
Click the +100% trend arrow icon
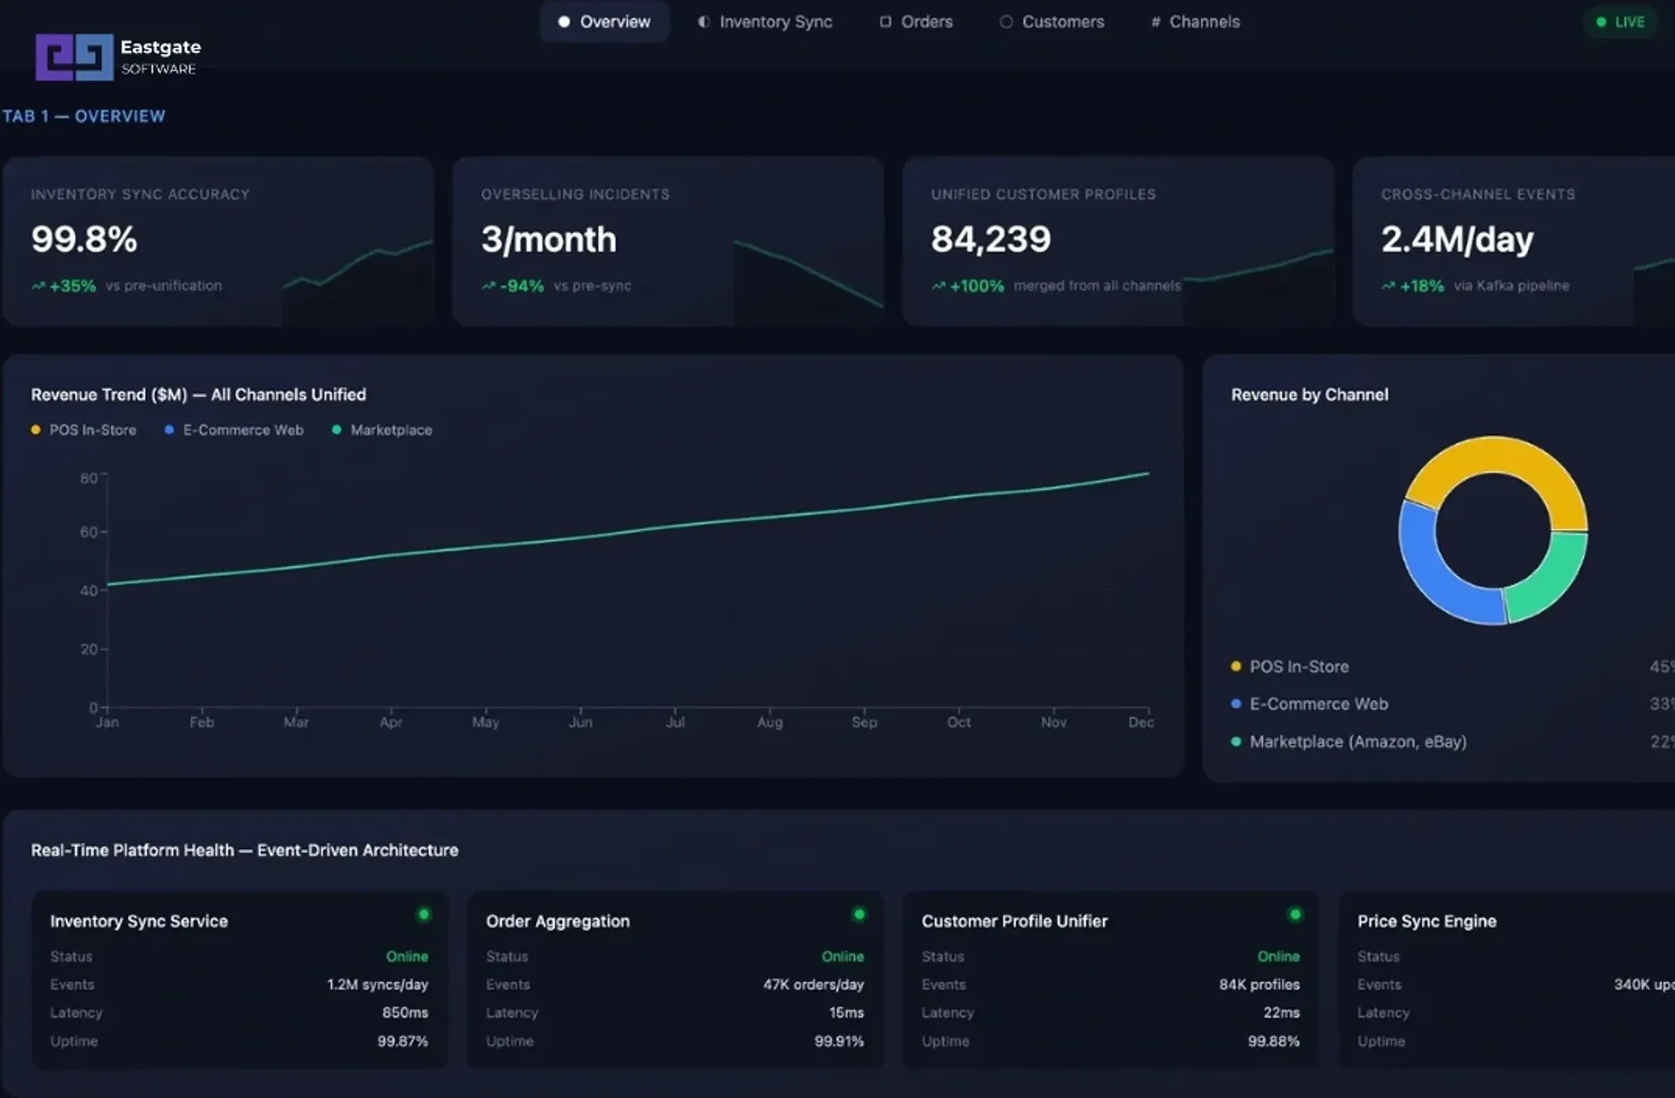(939, 286)
